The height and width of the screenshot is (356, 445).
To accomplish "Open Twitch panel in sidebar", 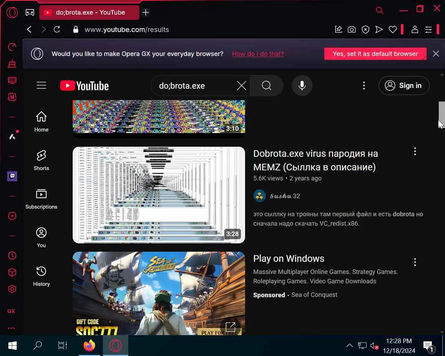I will 12,176.
